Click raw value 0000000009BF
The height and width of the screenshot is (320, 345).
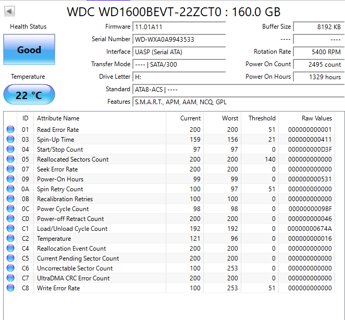tap(310, 209)
